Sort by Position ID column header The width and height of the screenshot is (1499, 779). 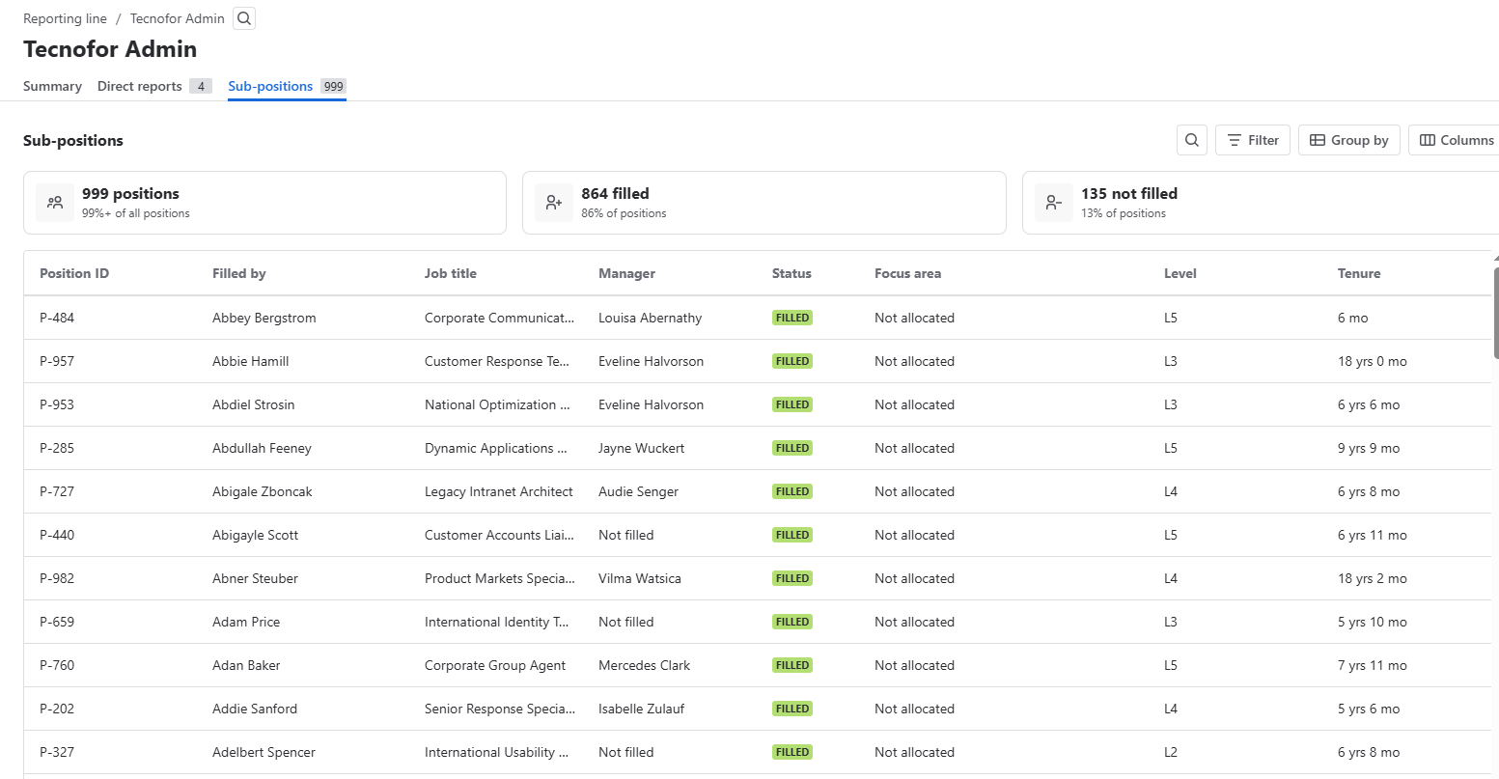click(x=74, y=273)
